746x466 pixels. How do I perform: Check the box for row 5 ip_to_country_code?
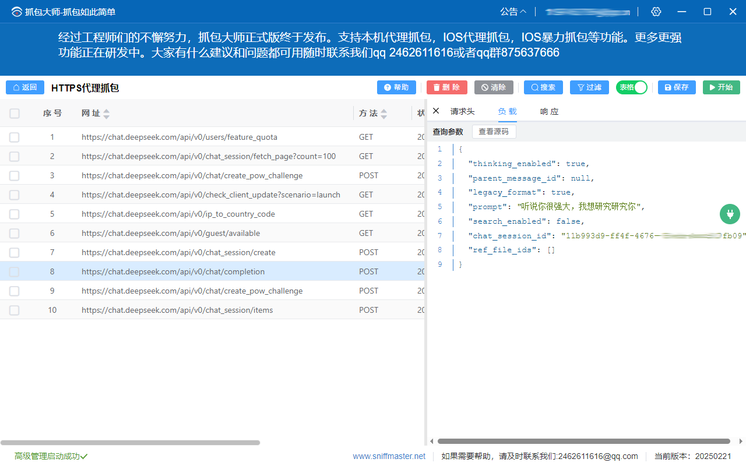(x=15, y=214)
